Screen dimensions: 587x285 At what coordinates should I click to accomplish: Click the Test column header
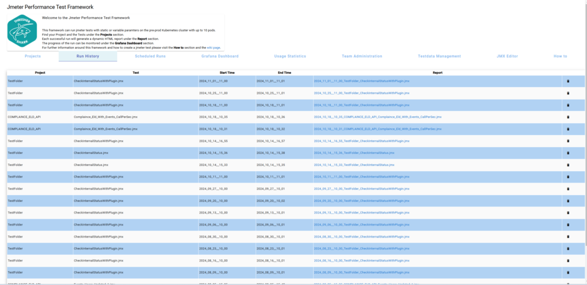(136, 73)
